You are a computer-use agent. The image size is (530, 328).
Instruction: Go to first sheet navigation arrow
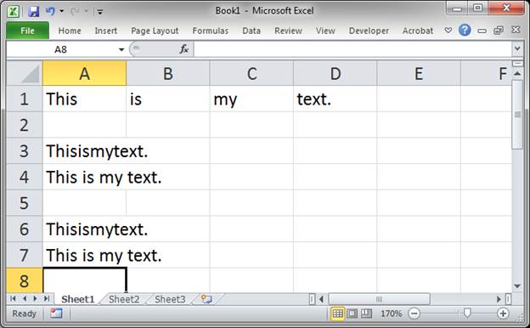pos(13,298)
